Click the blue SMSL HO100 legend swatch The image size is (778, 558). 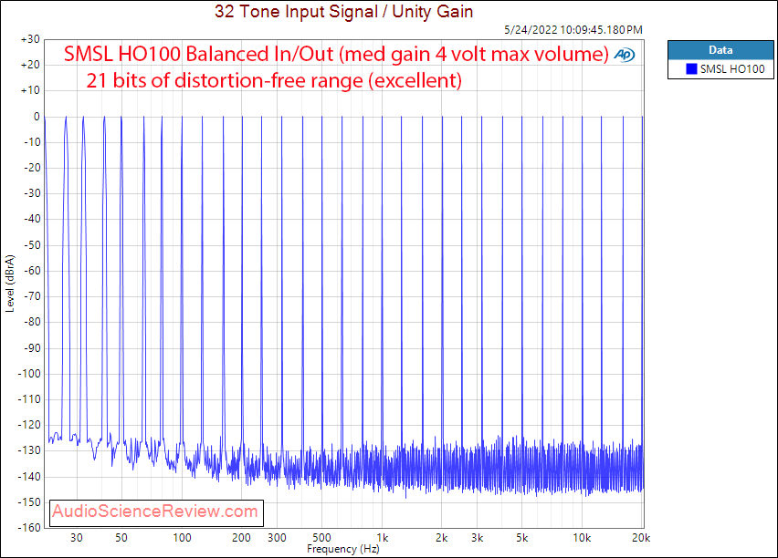691,69
